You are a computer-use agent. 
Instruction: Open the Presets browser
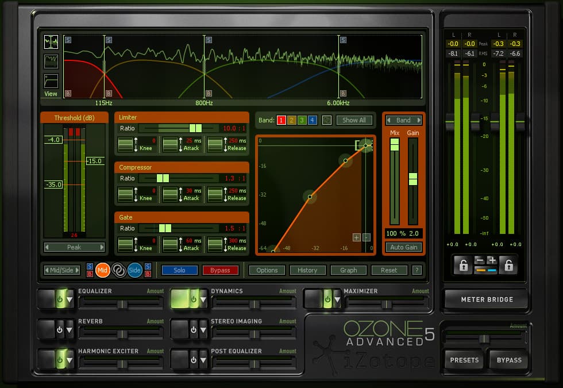(x=464, y=360)
